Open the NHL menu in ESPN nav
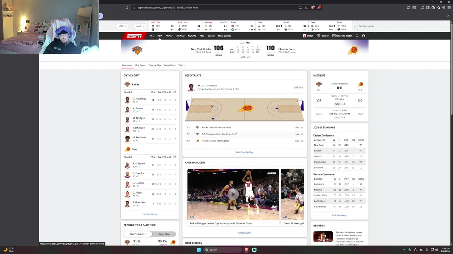The height and width of the screenshot is (254, 453). (202, 36)
